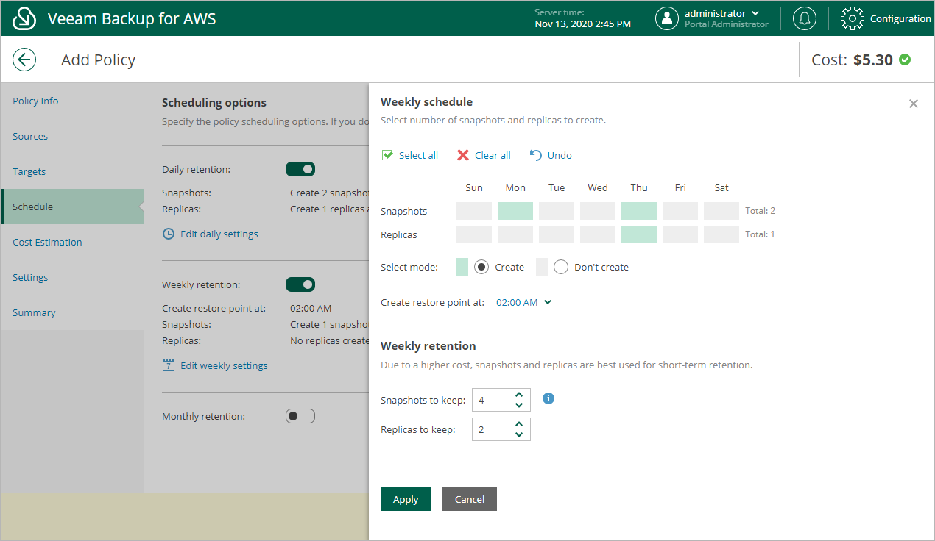Open the Cost Estimation step

72,242
